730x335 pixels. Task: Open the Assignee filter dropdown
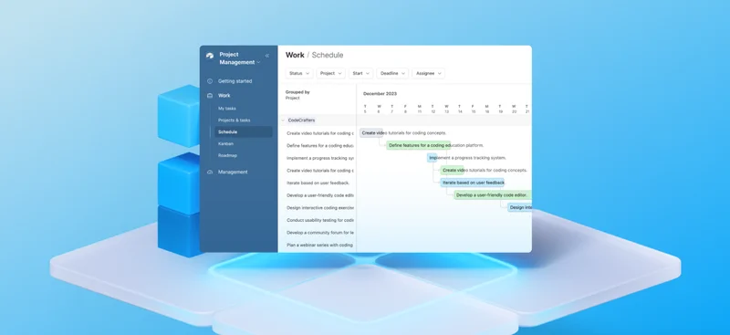point(428,73)
